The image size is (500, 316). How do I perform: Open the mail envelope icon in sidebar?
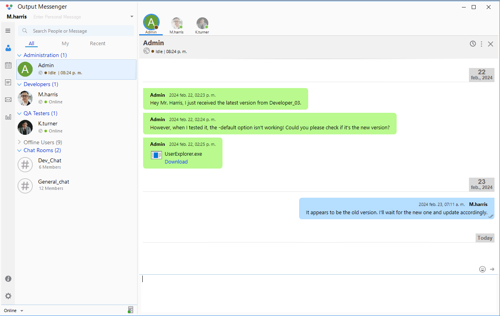pos(8,99)
